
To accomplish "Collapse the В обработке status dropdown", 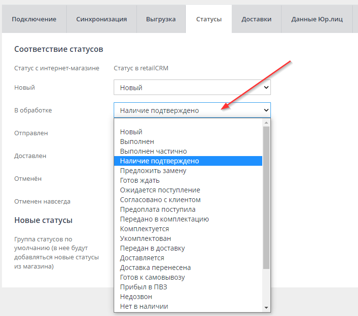I will 192,111.
